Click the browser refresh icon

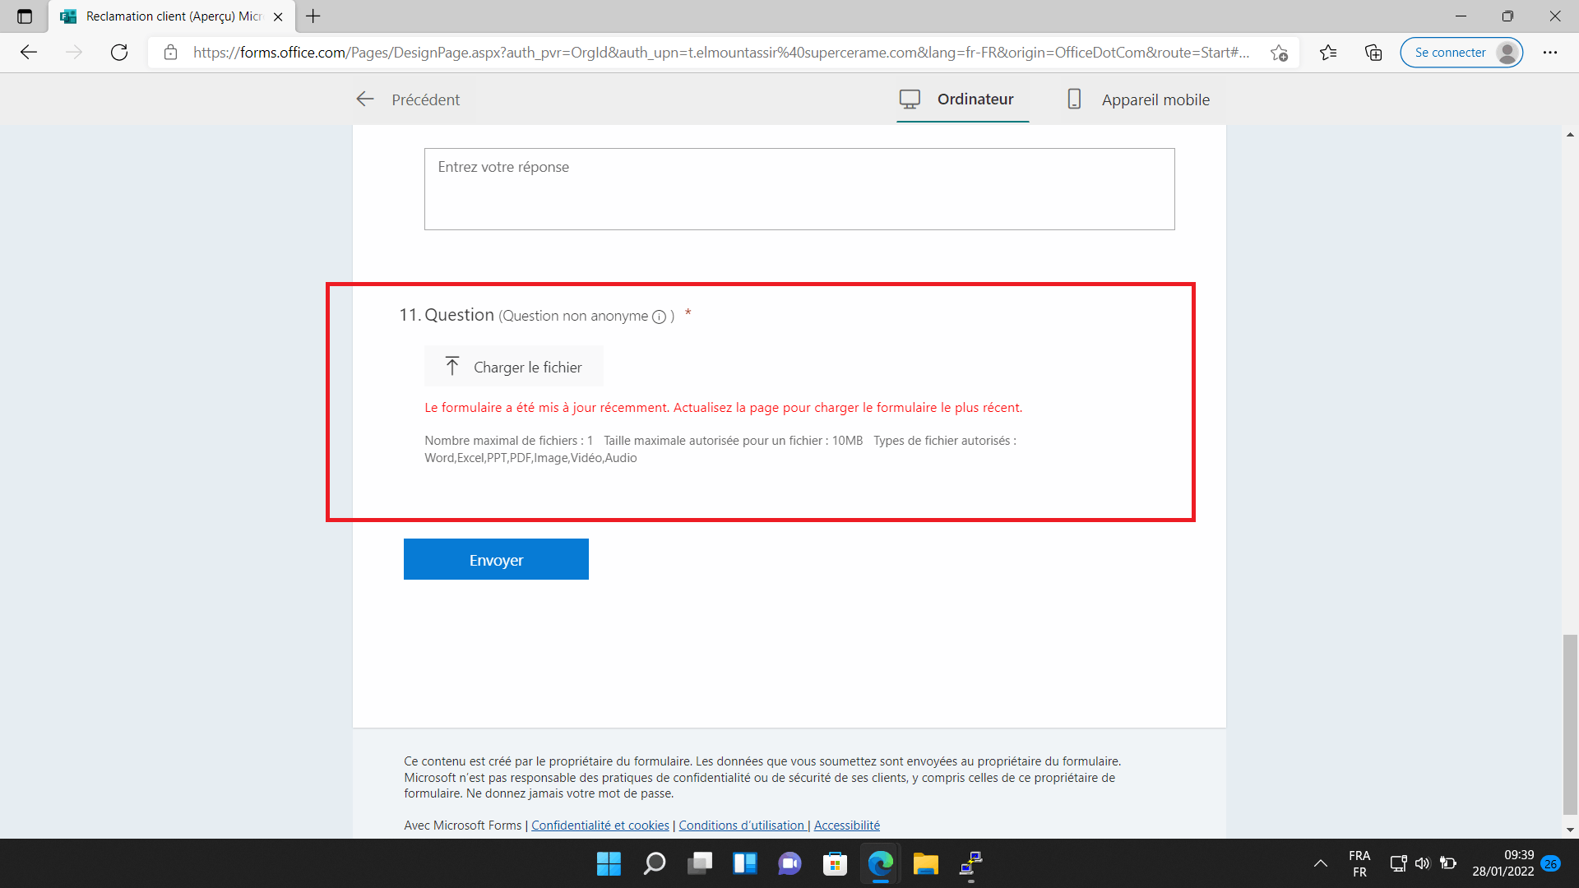(119, 53)
